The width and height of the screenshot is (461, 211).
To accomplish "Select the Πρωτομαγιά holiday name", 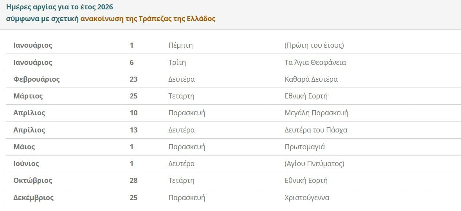I will click(304, 147).
